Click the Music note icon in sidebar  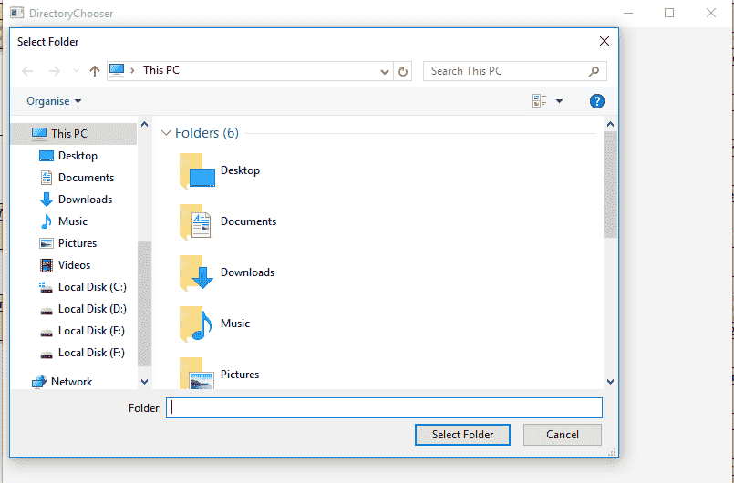(x=47, y=221)
